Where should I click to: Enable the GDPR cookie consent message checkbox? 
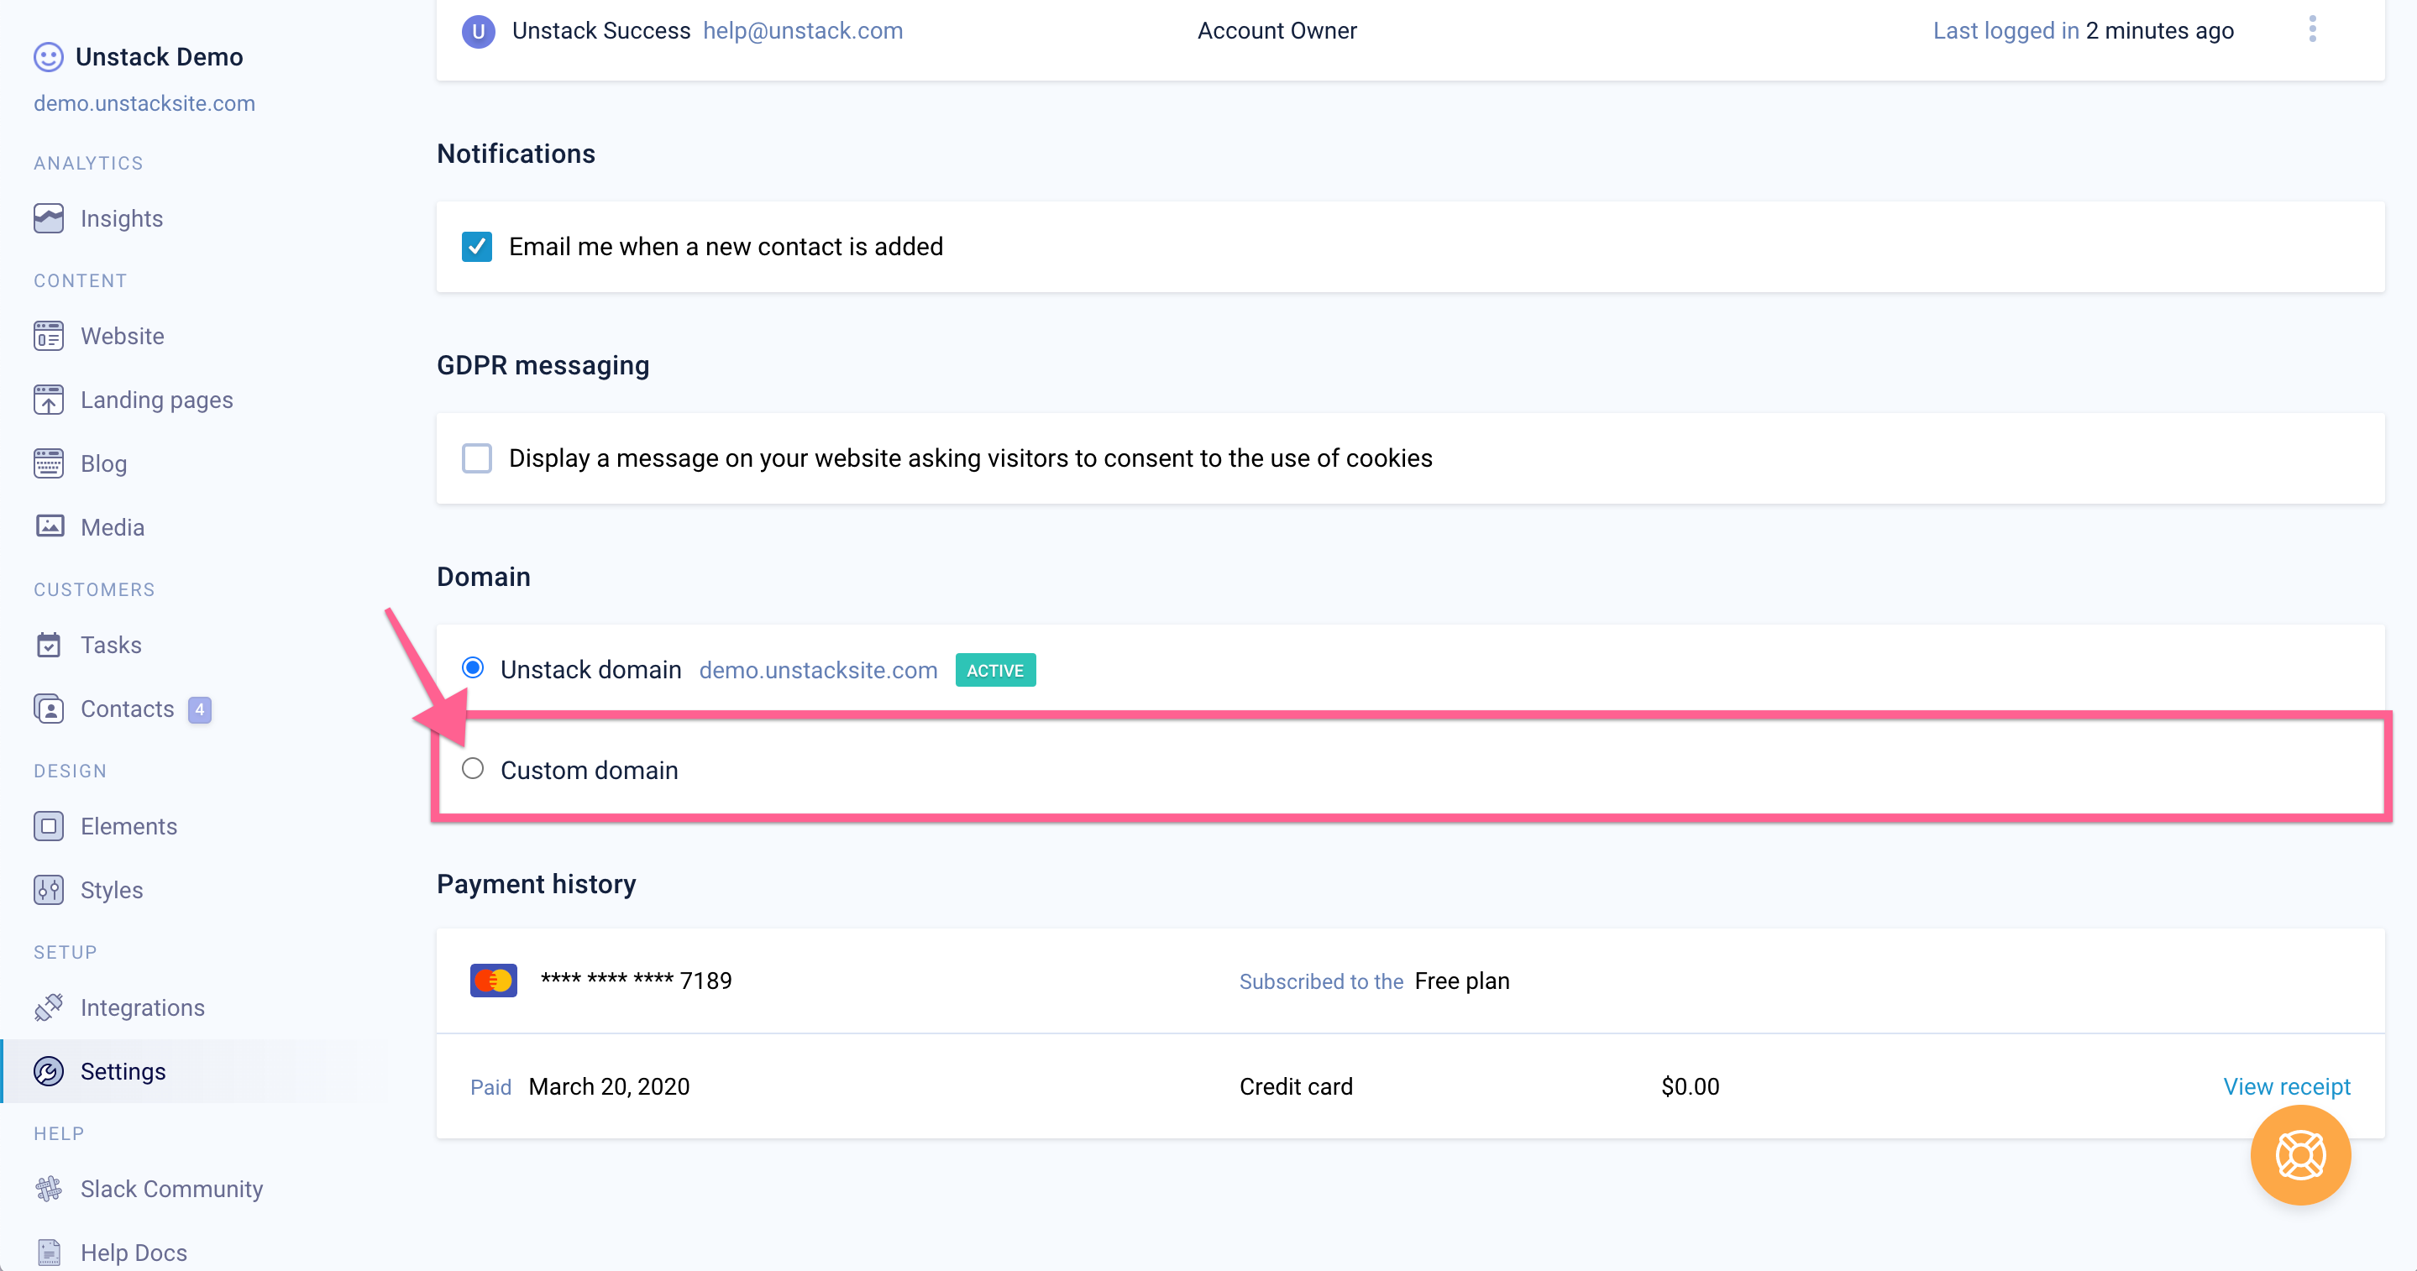(x=477, y=458)
